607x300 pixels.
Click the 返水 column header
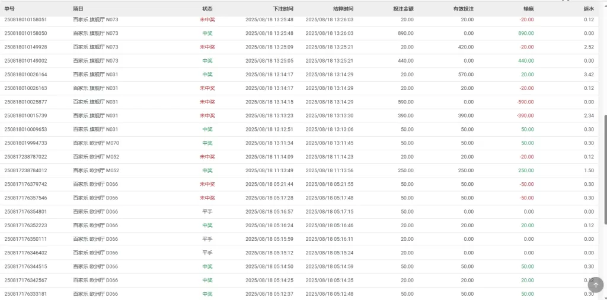click(589, 8)
